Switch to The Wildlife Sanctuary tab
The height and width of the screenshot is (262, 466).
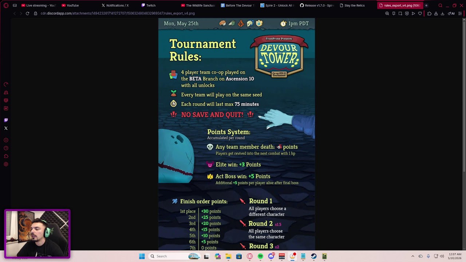[x=198, y=5]
